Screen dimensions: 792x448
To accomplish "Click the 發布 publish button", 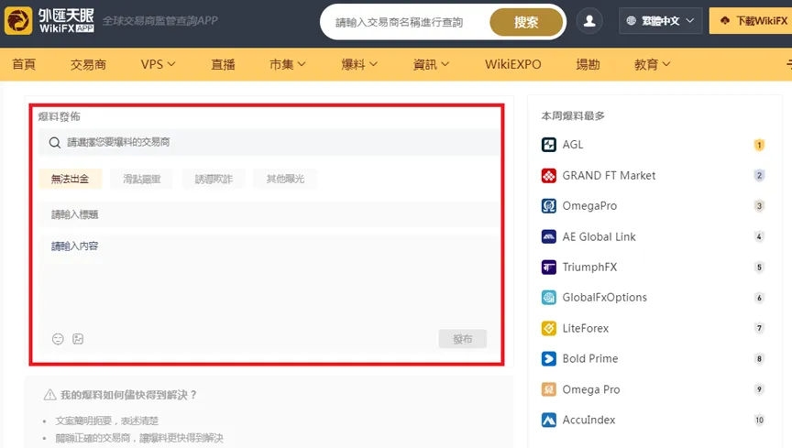I will [x=463, y=339].
